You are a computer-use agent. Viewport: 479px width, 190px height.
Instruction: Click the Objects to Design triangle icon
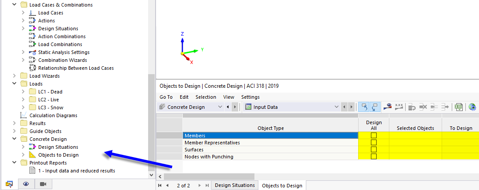pos(33,155)
